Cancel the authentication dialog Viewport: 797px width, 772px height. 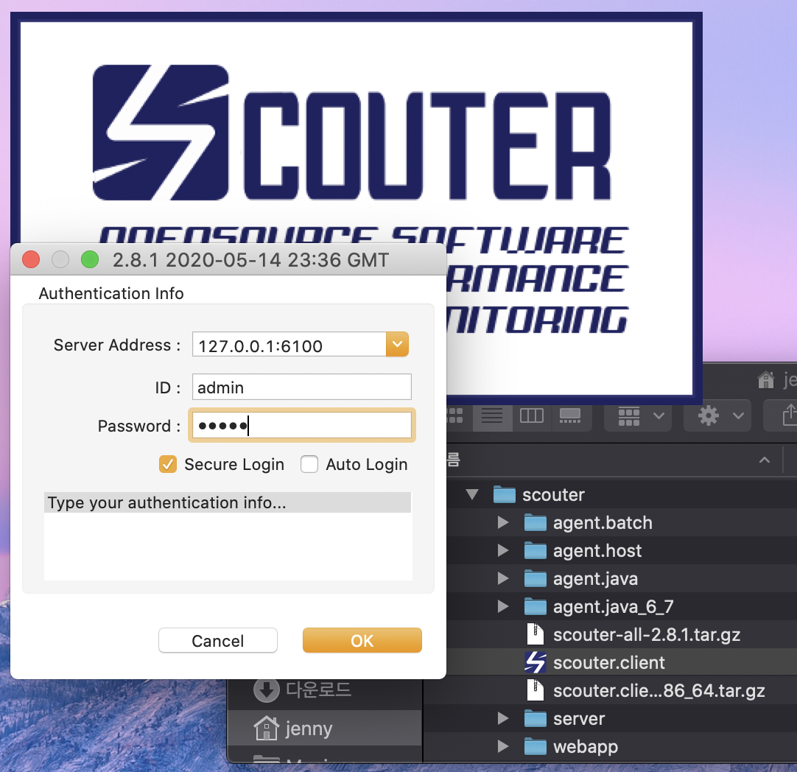[217, 640]
